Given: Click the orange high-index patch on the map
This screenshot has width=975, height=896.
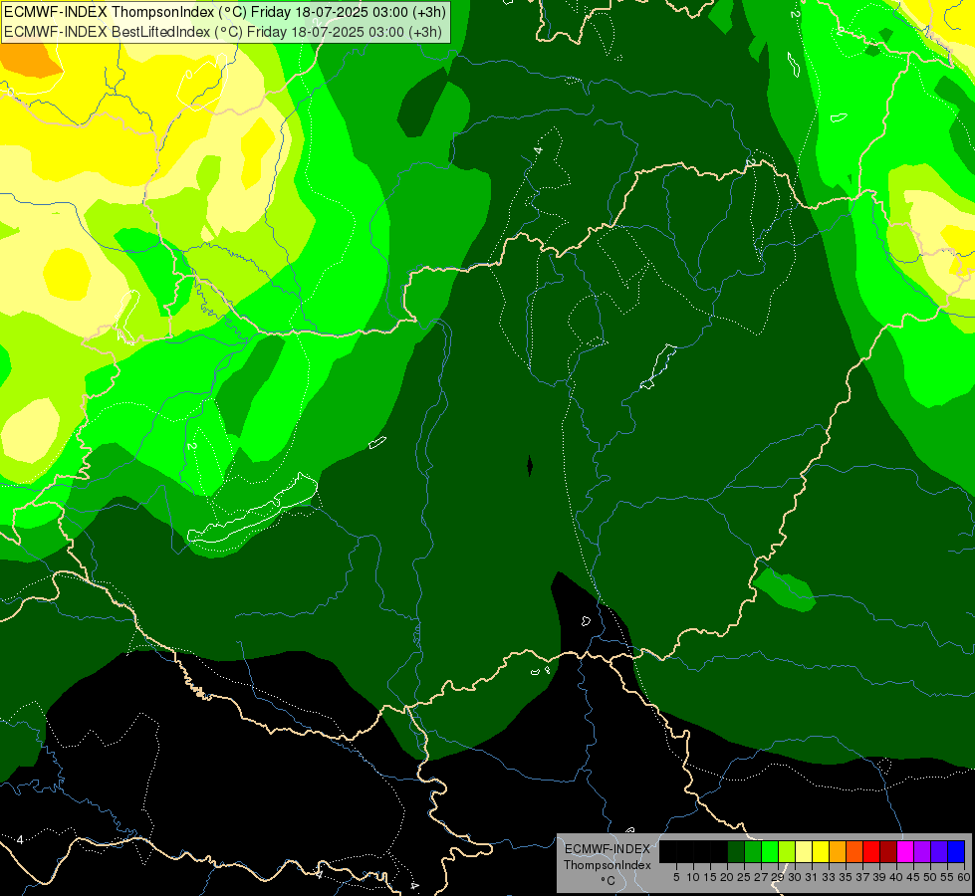Looking at the screenshot, I should [28, 60].
